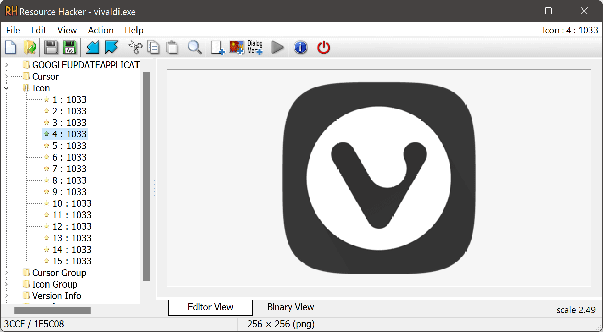Click the 3CCF / 1F5C08 status text
Image resolution: width=603 pixels, height=332 pixels.
[34, 324]
